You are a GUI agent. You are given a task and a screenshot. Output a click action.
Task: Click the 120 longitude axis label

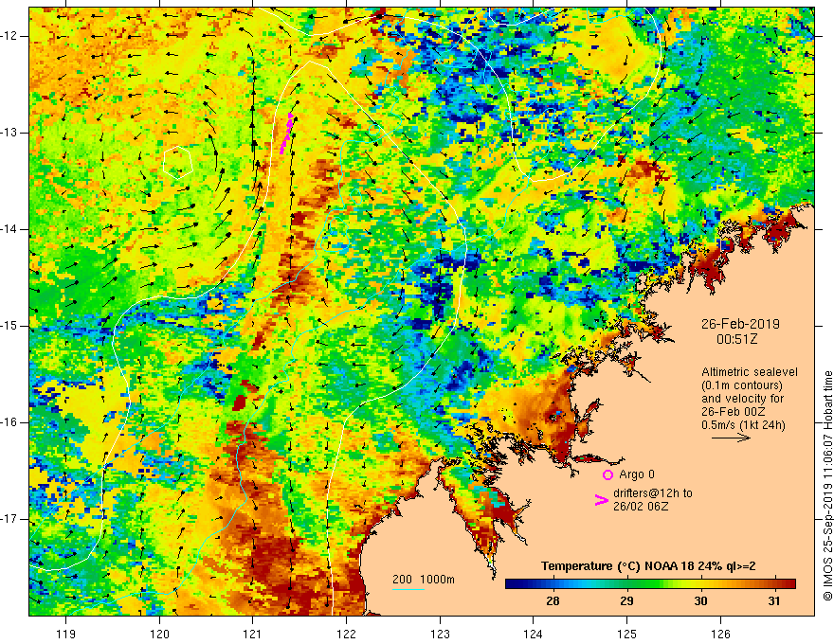(159, 634)
